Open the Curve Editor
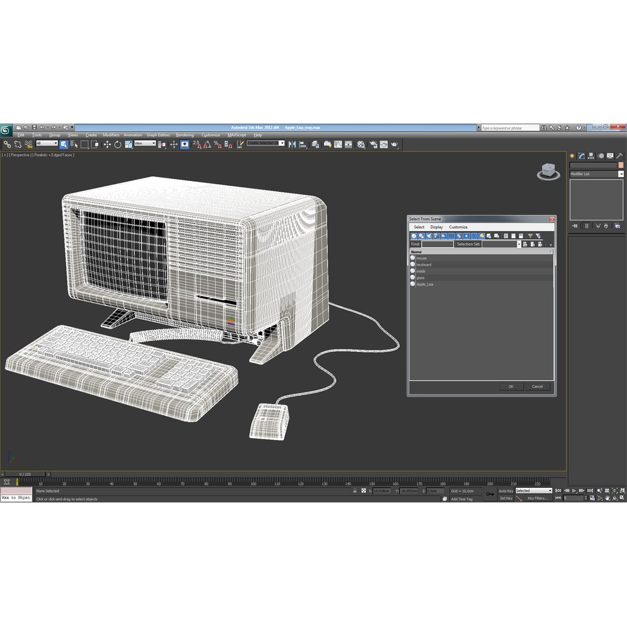 pyautogui.click(x=338, y=145)
